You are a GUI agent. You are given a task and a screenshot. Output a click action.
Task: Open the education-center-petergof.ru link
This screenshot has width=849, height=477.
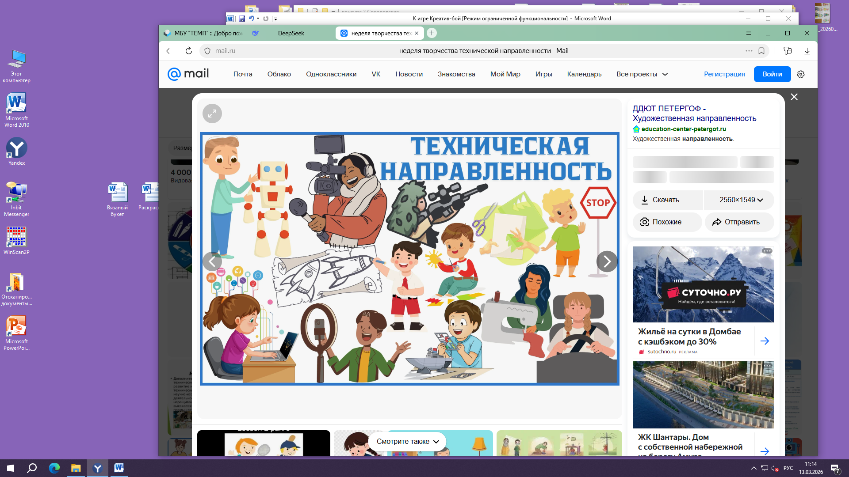[x=684, y=129]
